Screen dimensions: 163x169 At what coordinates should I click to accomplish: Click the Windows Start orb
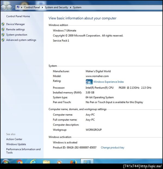tap(5, 161)
